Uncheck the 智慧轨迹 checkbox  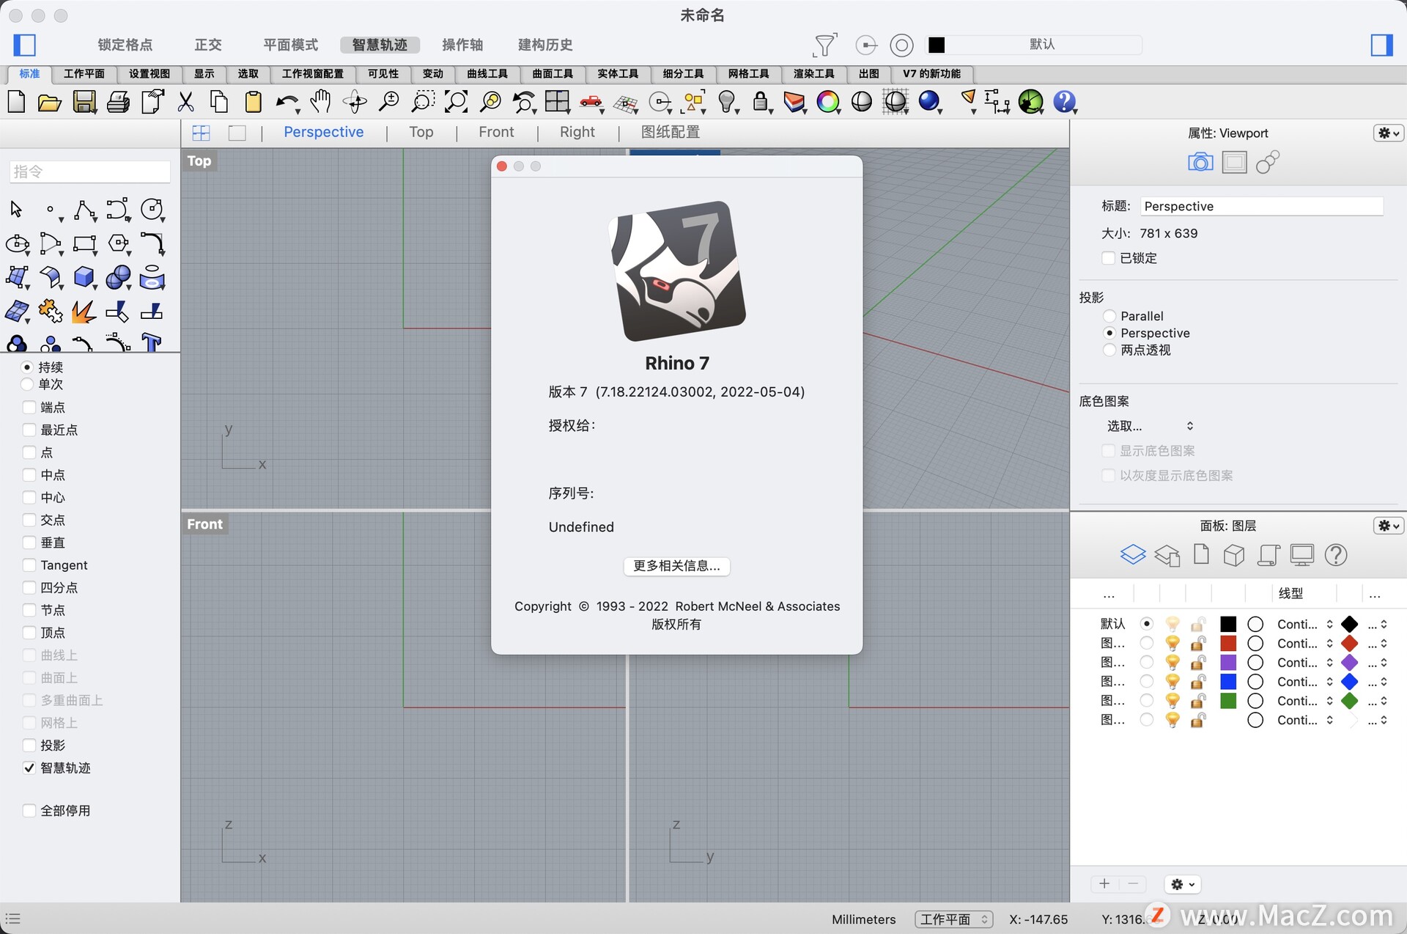(29, 768)
